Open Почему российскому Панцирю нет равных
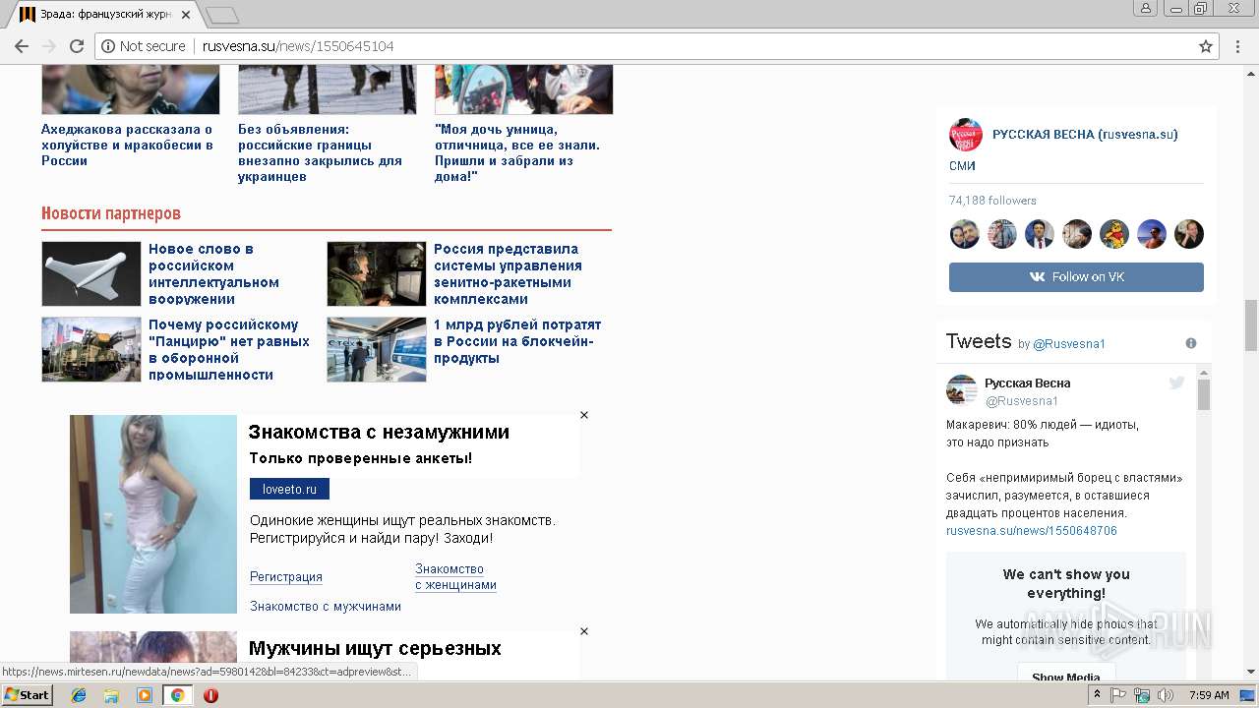Image resolution: width=1259 pixels, height=708 pixels. [229, 349]
